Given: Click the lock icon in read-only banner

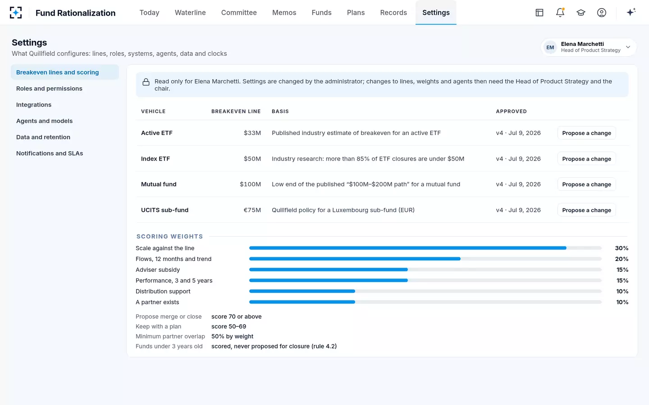Looking at the screenshot, I should tap(146, 82).
